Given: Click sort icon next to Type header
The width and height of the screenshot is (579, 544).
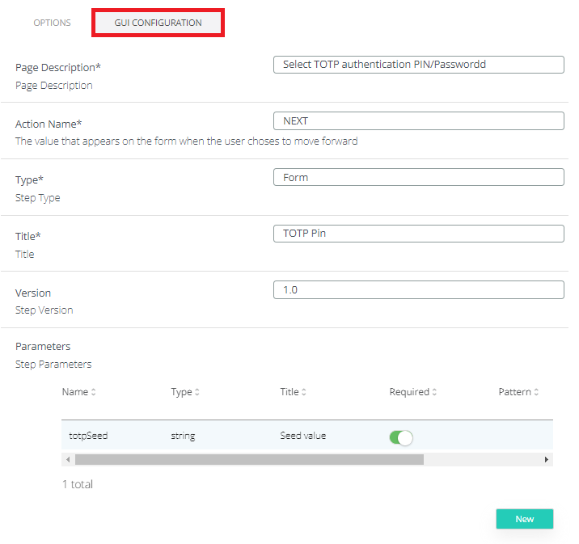Looking at the screenshot, I should click(197, 392).
